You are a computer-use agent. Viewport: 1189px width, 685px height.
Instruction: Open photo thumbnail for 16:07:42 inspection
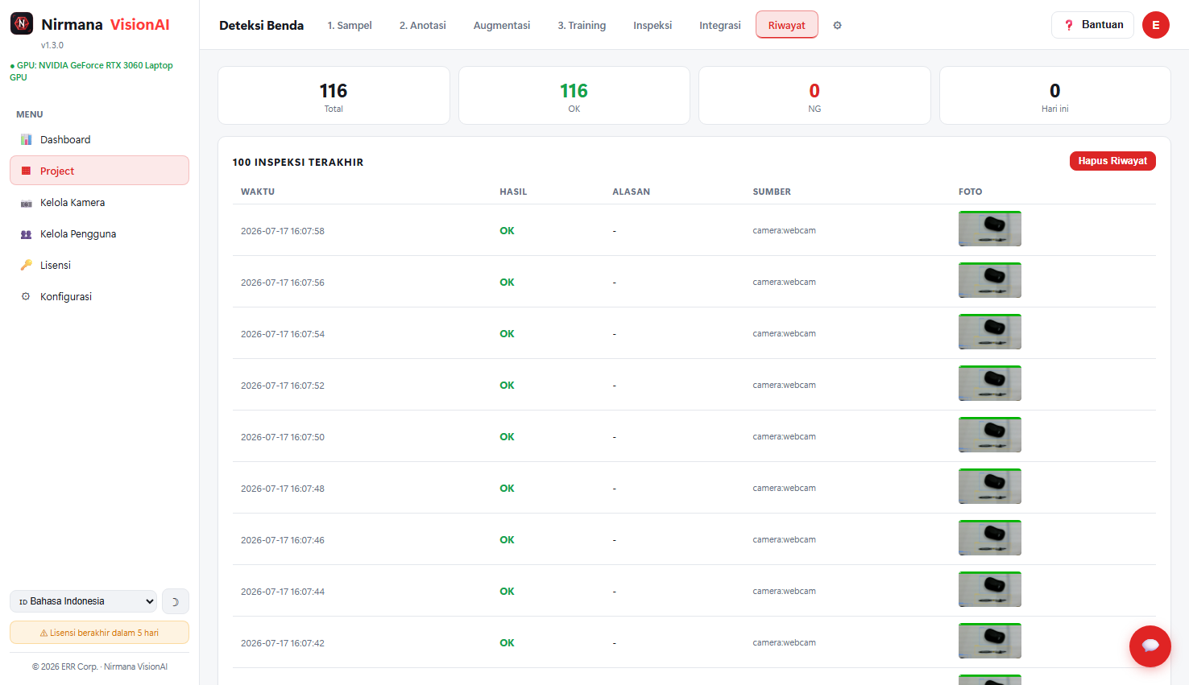point(990,641)
